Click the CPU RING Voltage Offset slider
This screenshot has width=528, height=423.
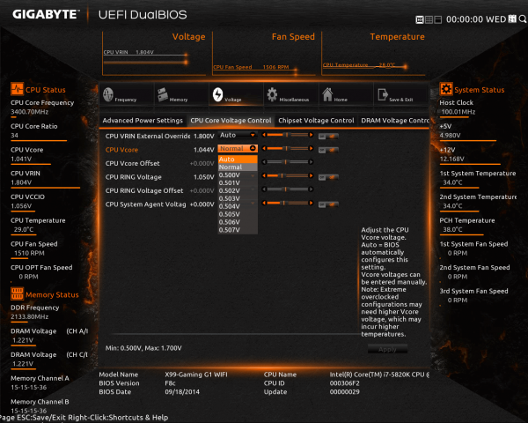pyautogui.click(x=288, y=189)
